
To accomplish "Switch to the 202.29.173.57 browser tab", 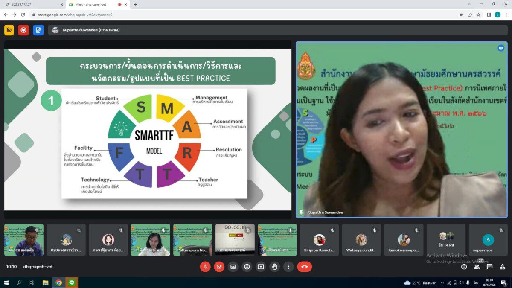I will pyautogui.click(x=33, y=5).
